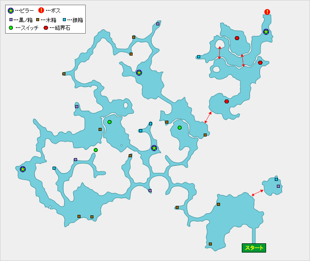Click the green スタート start label
The image size is (310, 261).
click(254, 248)
